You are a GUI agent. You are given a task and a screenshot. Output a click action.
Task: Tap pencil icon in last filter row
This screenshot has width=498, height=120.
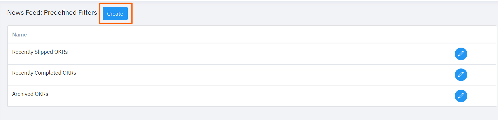461,96
